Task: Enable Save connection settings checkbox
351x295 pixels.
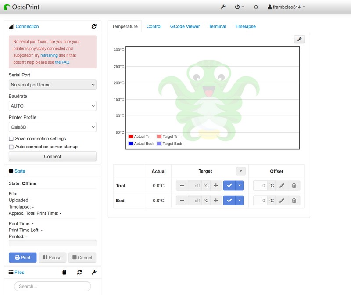Action: pyautogui.click(x=11, y=139)
